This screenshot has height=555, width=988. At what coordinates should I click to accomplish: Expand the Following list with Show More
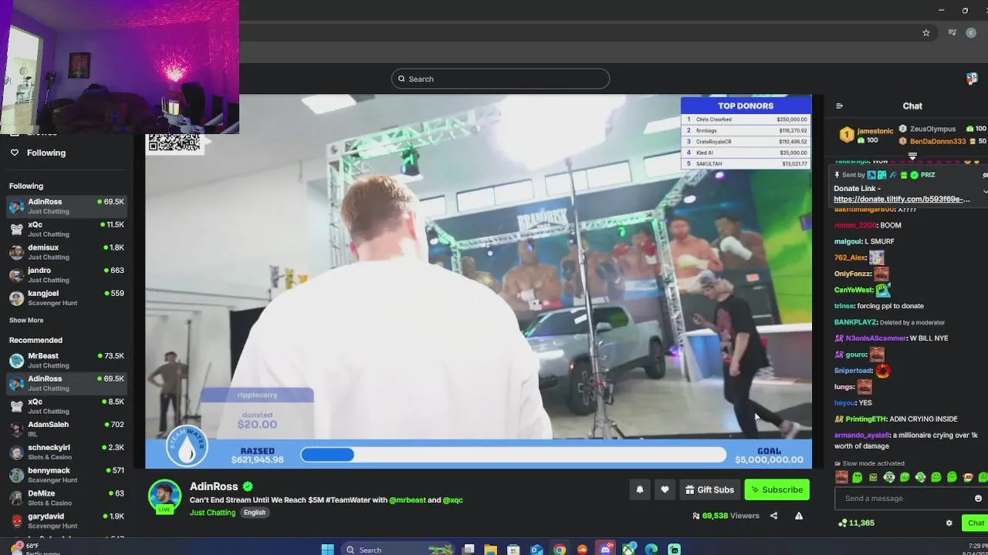pyautogui.click(x=26, y=320)
